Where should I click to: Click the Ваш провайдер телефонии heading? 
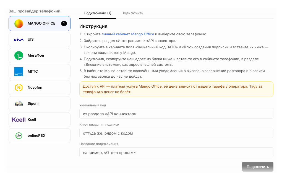coord(34,11)
